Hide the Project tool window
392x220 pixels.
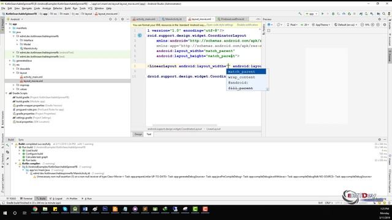[x=128, y=19]
